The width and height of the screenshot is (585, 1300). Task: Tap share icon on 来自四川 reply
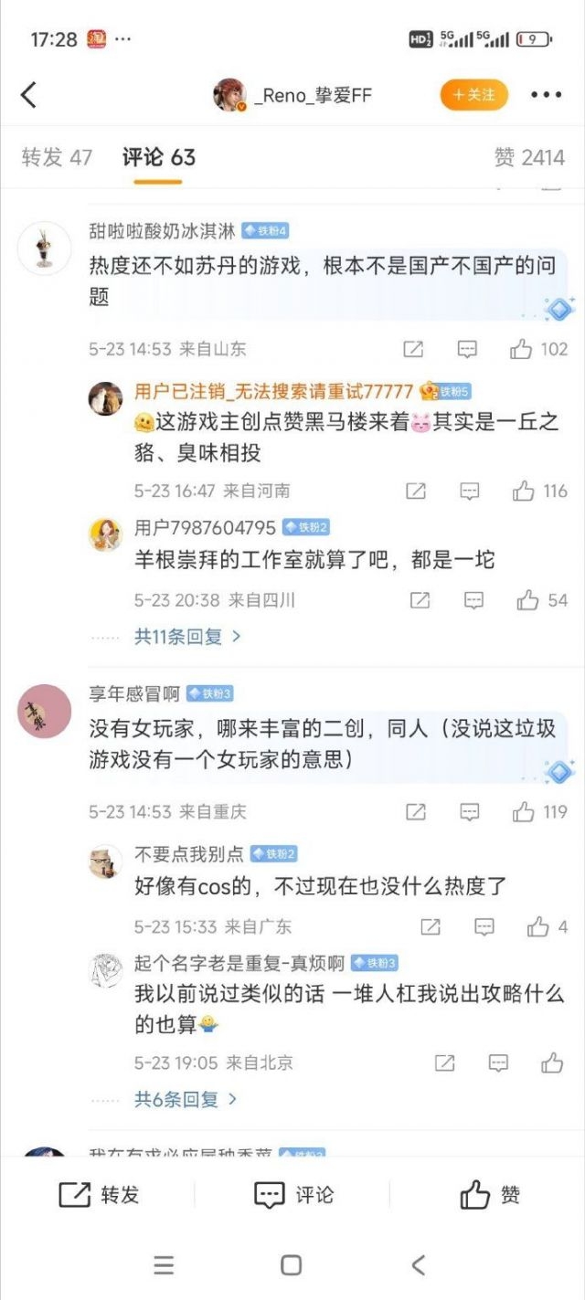tap(420, 600)
